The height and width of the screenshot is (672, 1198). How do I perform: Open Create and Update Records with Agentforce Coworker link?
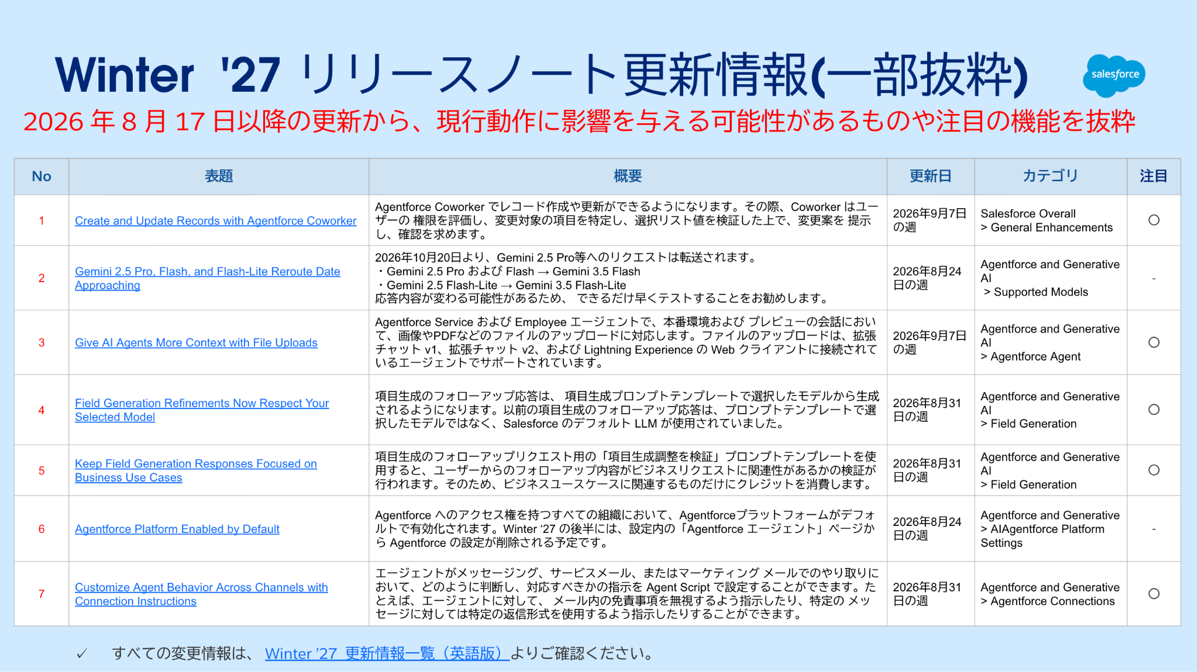(x=215, y=221)
